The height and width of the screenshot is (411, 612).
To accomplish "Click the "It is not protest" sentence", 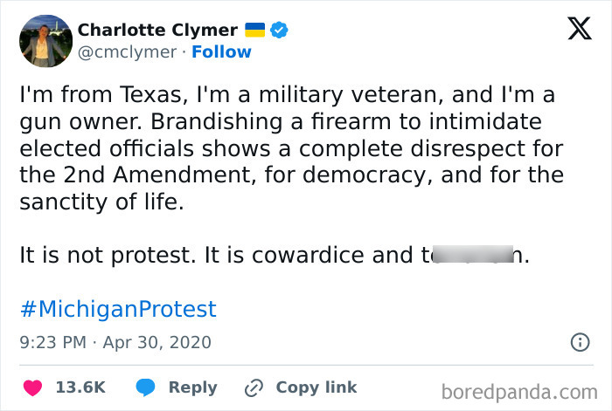I will click(x=109, y=257).
